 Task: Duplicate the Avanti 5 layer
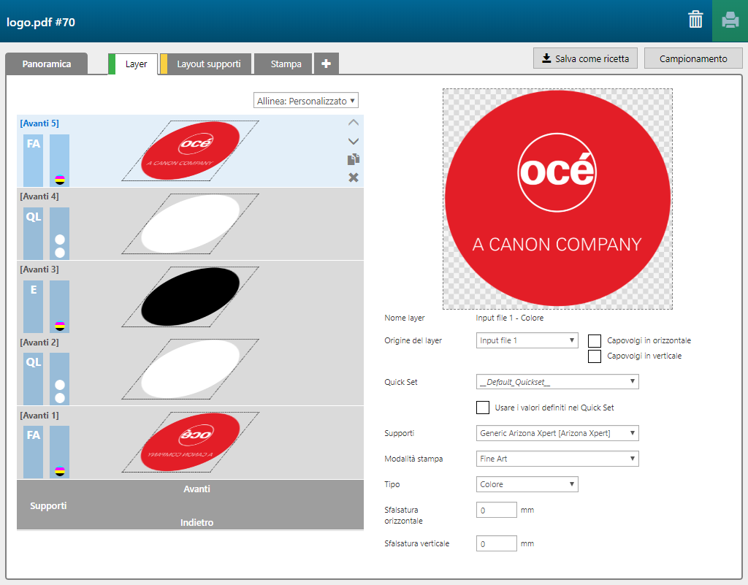coord(353,159)
